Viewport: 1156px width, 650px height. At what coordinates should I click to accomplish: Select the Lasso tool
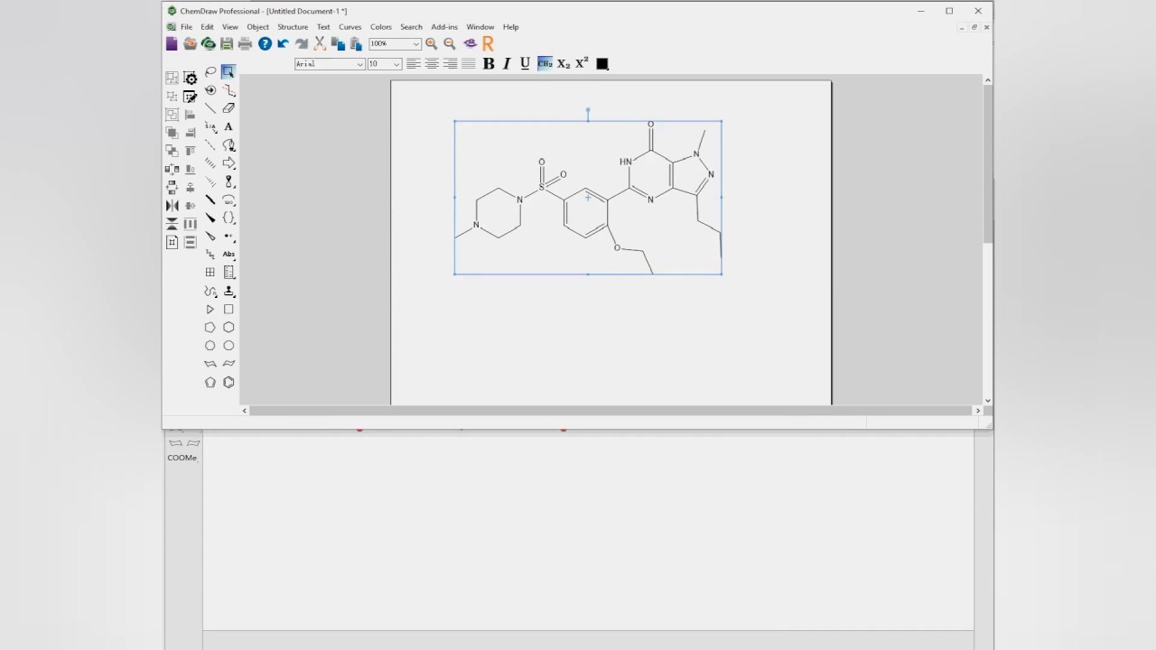coord(210,72)
